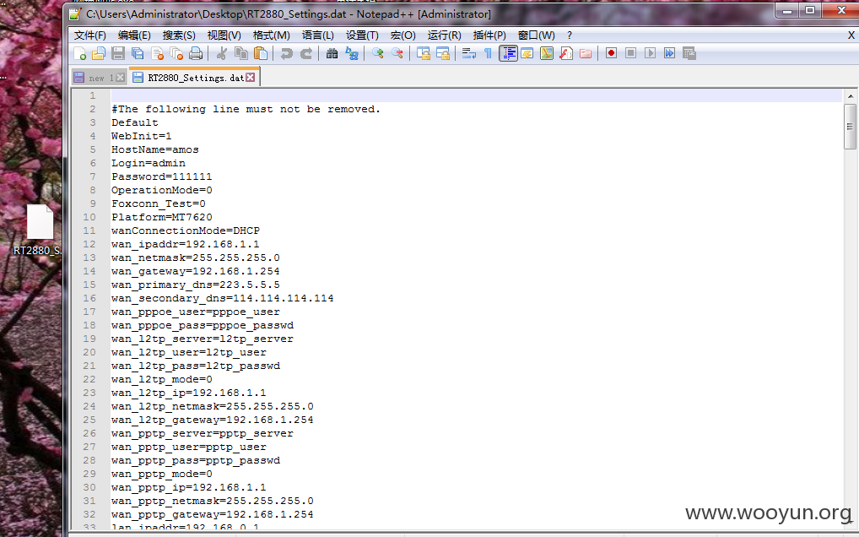Open the 文件(F) menu

pyautogui.click(x=89, y=35)
